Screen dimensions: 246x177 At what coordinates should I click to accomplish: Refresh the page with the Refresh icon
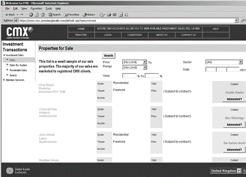[37, 15]
